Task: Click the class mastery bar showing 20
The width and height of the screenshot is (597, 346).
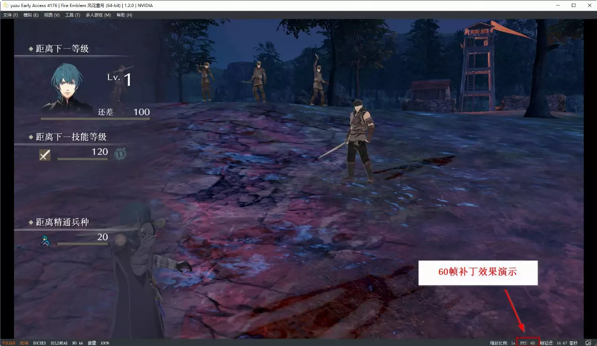Action: pyautogui.click(x=83, y=244)
